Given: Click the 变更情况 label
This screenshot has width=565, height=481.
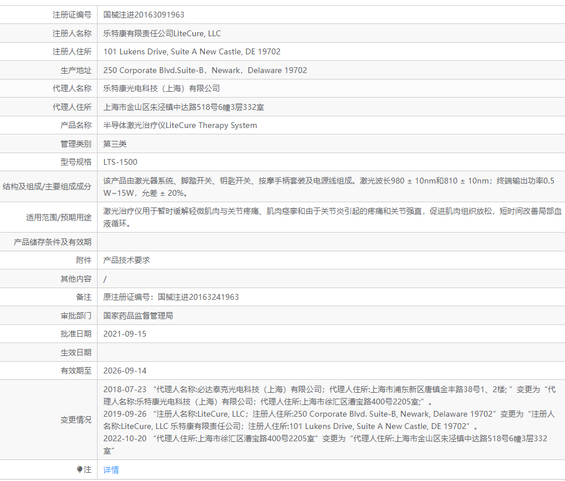Looking at the screenshot, I should pyautogui.click(x=76, y=420).
